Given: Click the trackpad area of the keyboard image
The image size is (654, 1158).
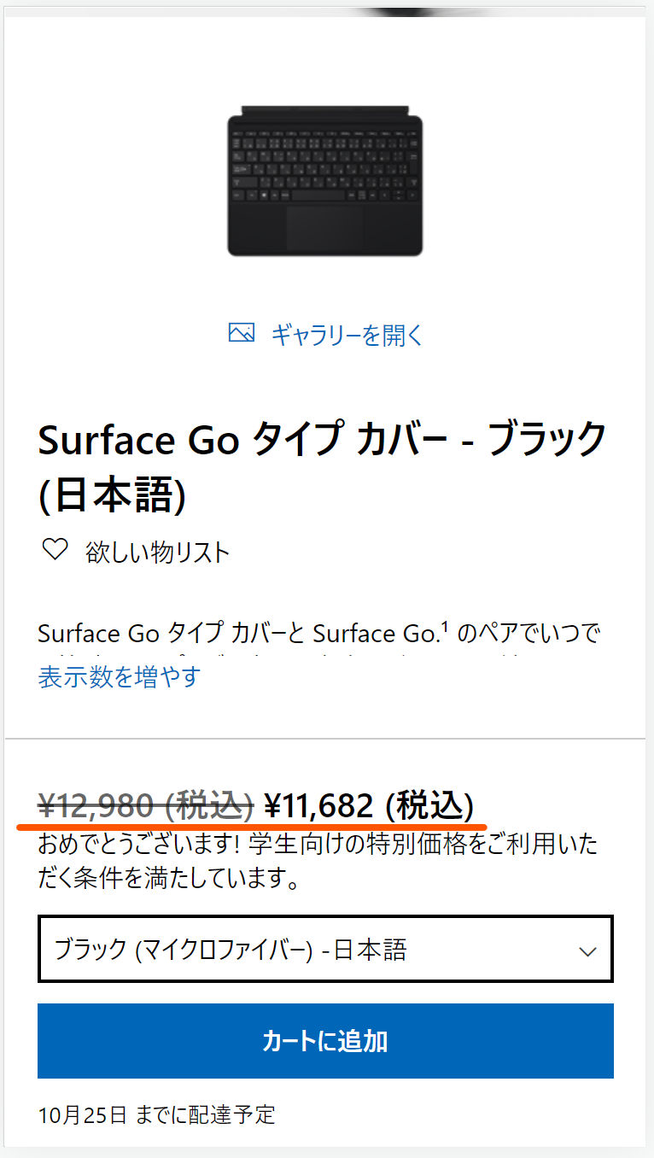Looking at the screenshot, I should coord(324,225).
